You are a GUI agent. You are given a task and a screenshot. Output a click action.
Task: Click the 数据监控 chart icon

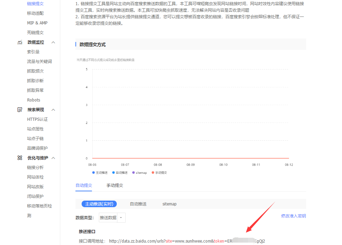[20, 42]
